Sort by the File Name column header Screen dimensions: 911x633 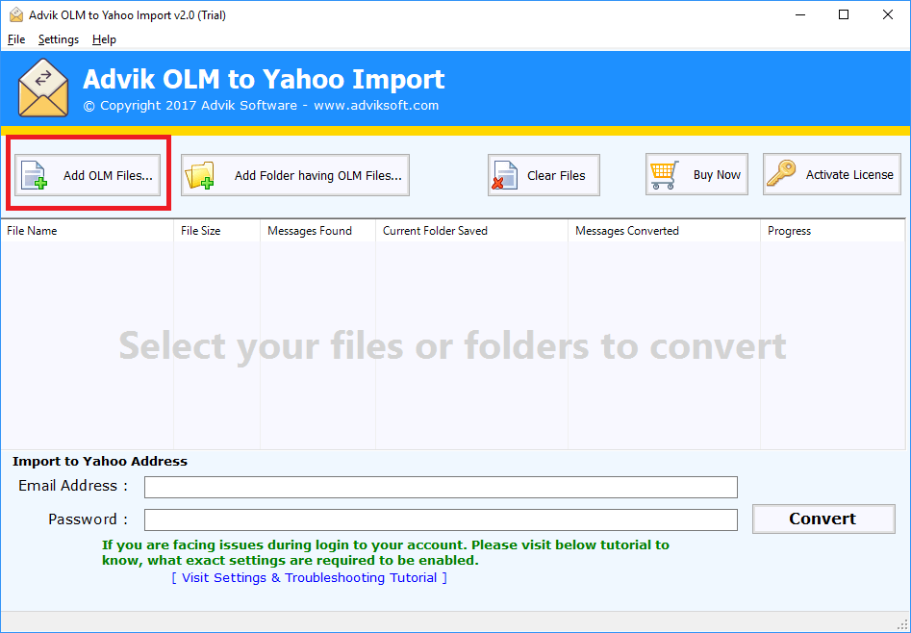click(88, 231)
